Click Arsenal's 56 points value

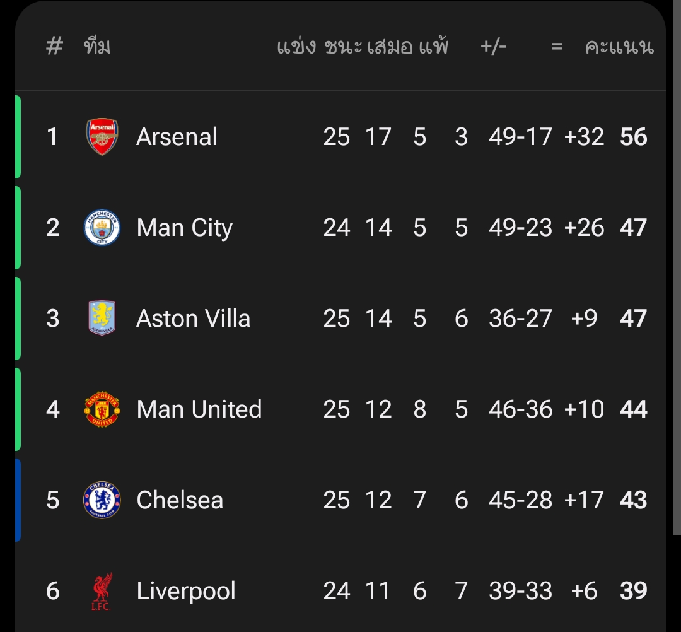click(x=633, y=137)
